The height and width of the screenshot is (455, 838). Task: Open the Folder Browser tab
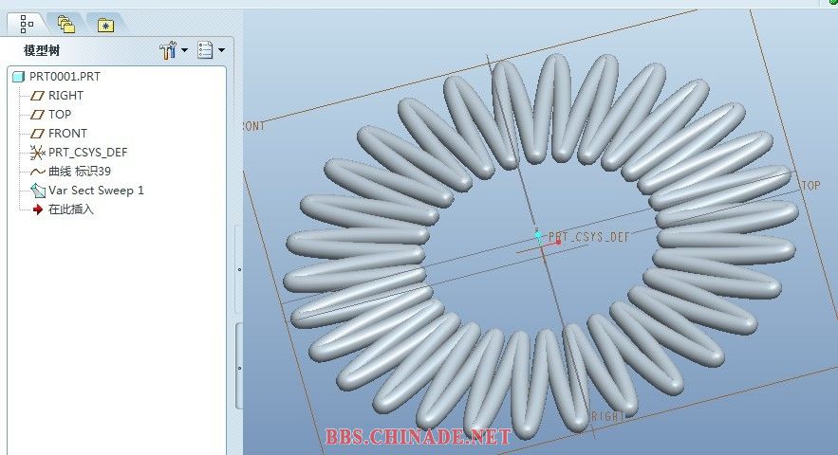click(65, 24)
